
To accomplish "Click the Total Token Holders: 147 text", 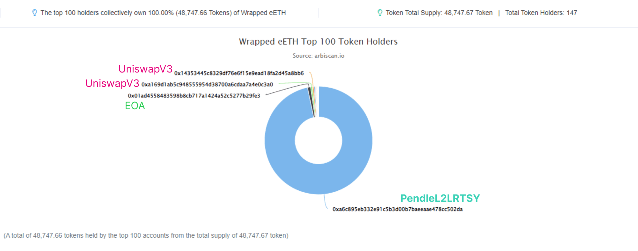I will [x=541, y=13].
